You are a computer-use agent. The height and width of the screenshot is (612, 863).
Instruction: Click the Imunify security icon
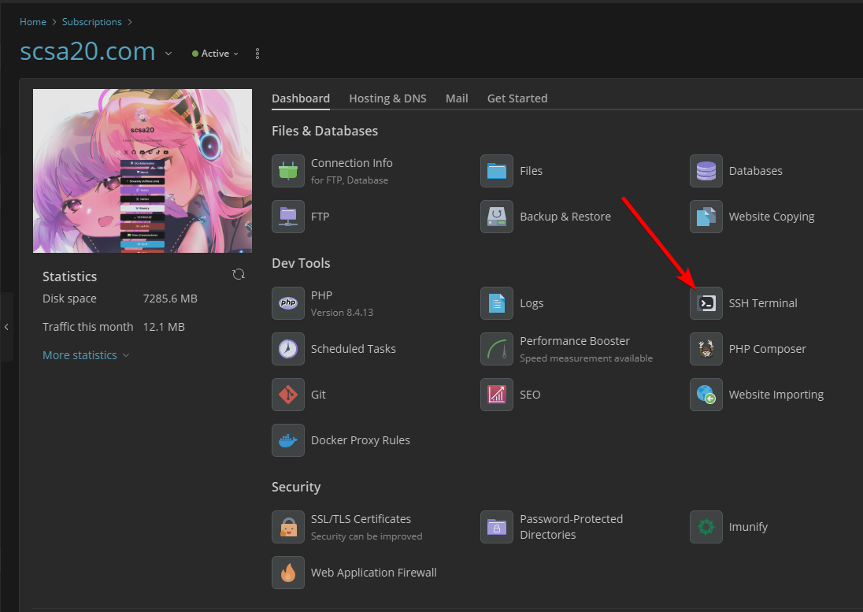click(706, 527)
